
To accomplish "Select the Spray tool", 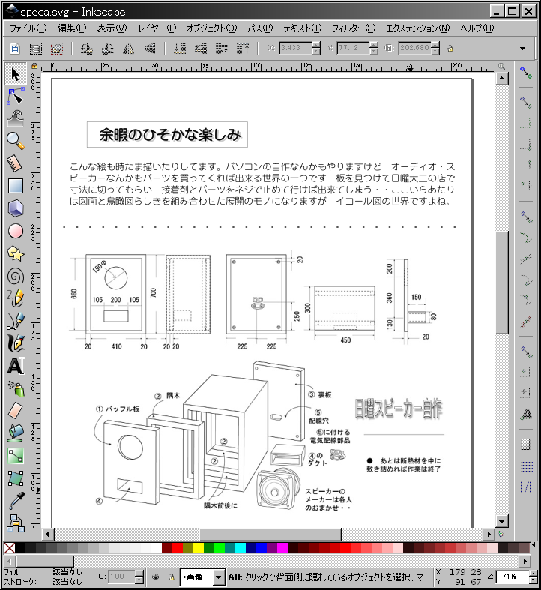I will 16,388.
